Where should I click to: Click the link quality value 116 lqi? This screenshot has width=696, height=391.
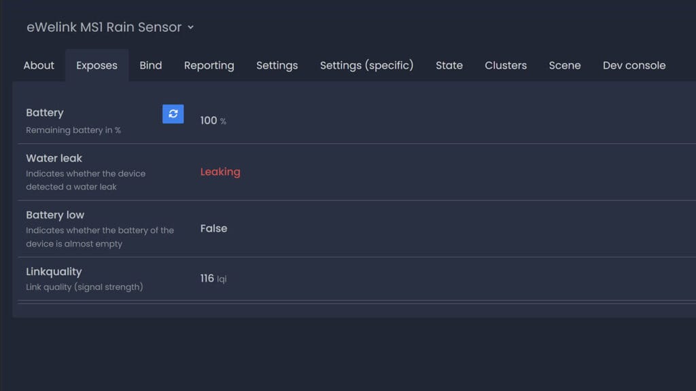[213, 278]
